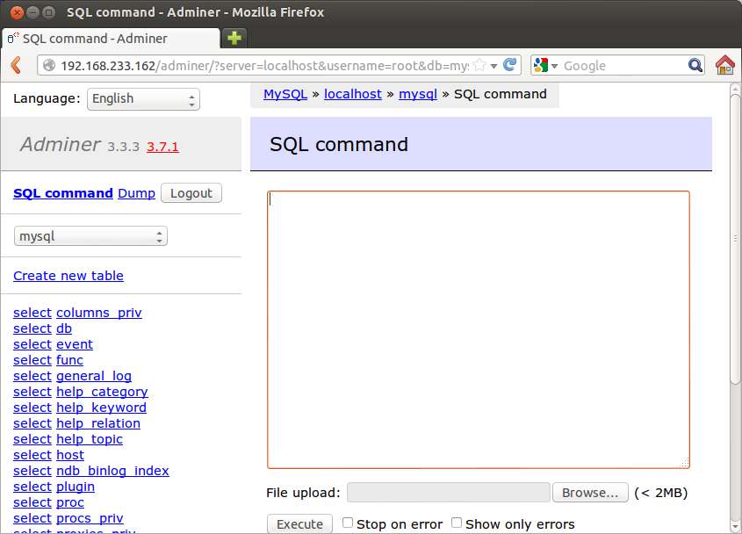Viewport: 742px width, 534px height.
Task: Open the columns_priv table link
Action: pyautogui.click(x=99, y=313)
